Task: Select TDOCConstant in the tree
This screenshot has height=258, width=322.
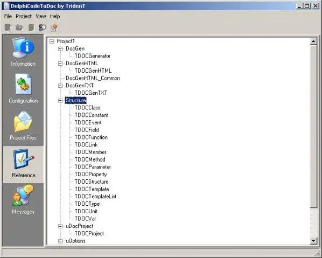Action: [x=91, y=115]
